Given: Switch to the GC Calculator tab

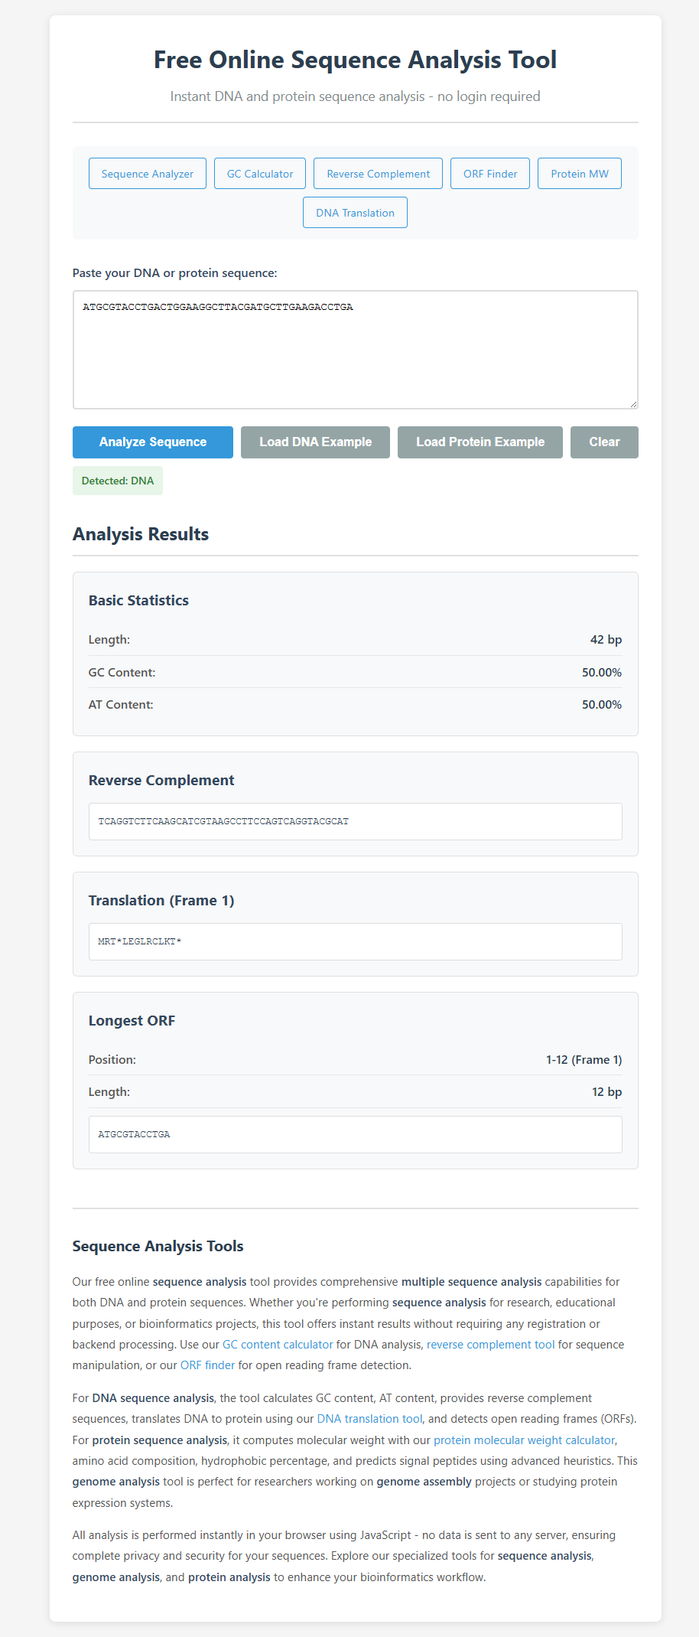Looking at the screenshot, I should 260,174.
